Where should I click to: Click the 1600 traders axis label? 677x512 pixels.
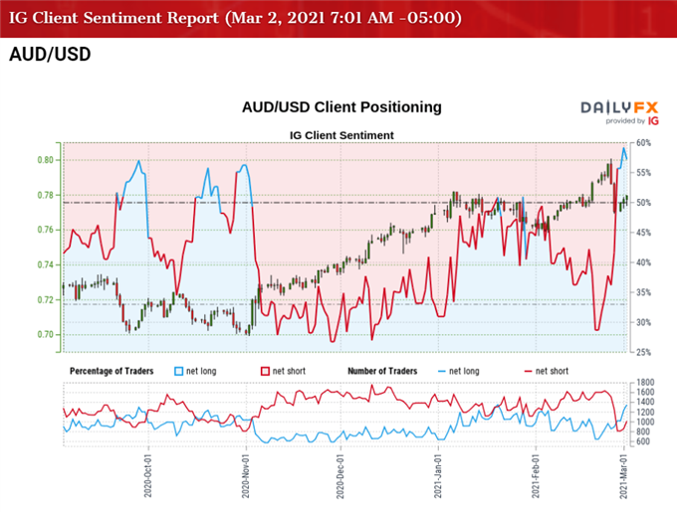point(645,392)
